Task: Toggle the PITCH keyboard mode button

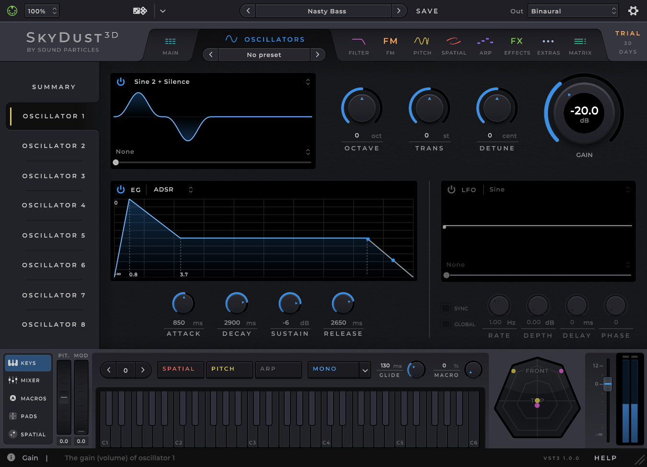Action: coord(229,369)
